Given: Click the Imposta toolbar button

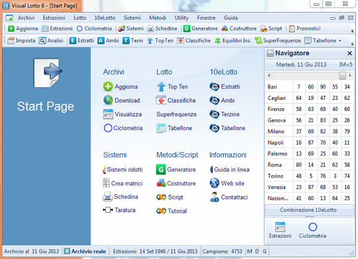Looking at the screenshot, I should (21, 40).
